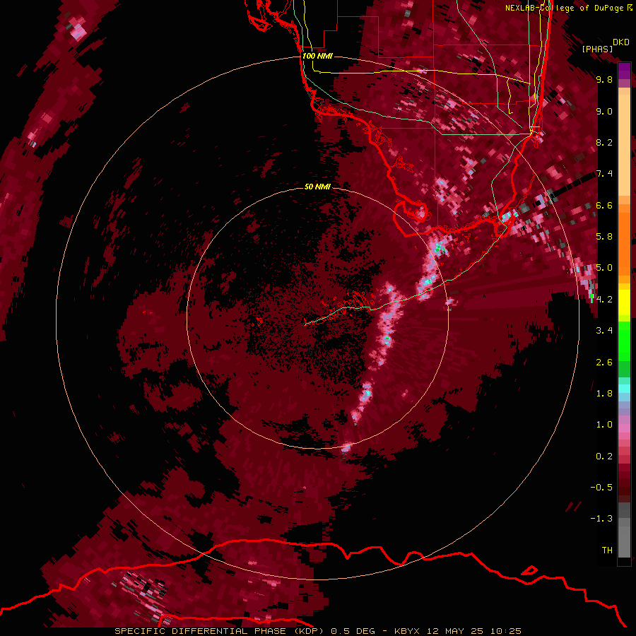636x636 pixels.
Task: Select the -1.3 scale value
Action: [x=601, y=519]
